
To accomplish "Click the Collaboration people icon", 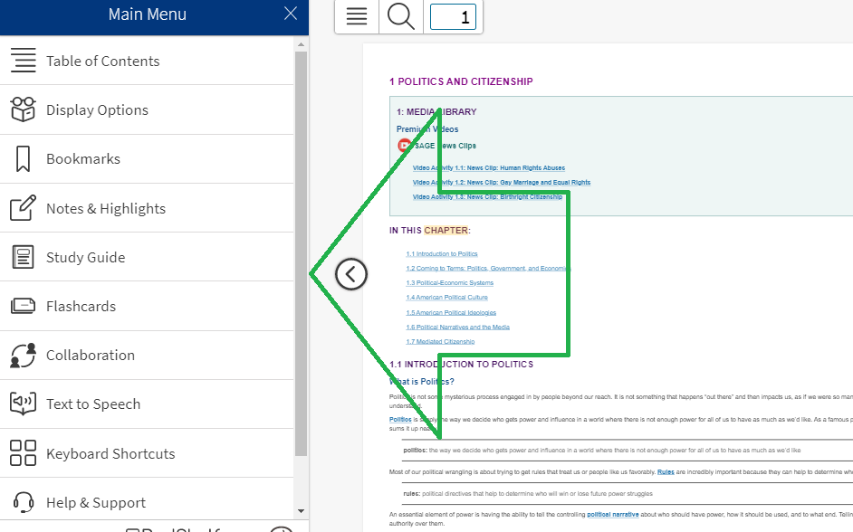I will click(x=24, y=355).
